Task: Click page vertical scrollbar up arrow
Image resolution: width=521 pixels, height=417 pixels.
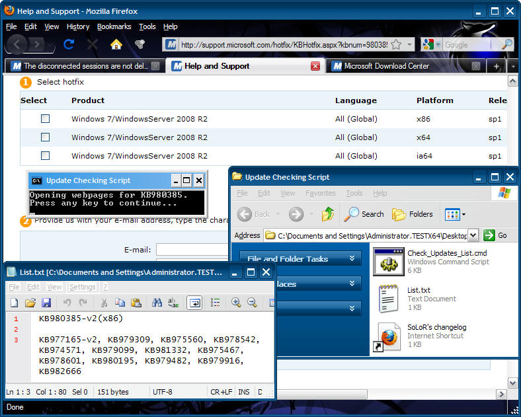Action: [512, 81]
